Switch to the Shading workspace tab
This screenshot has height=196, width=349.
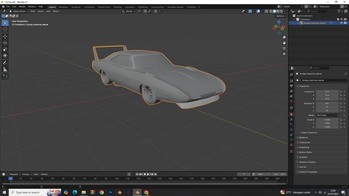117,7
